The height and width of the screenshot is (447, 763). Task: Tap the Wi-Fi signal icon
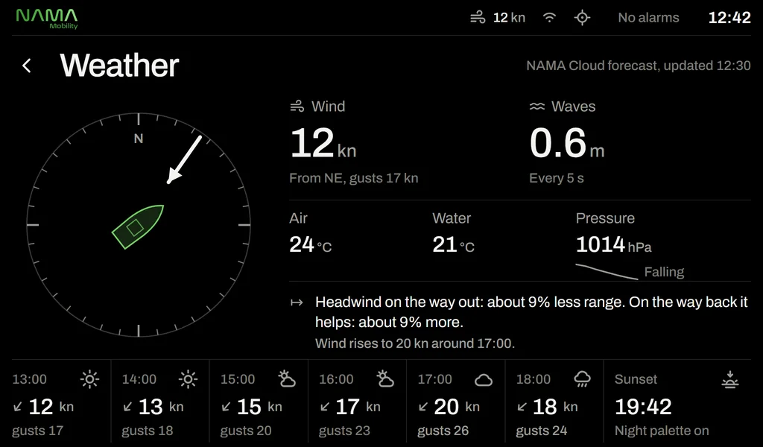549,18
